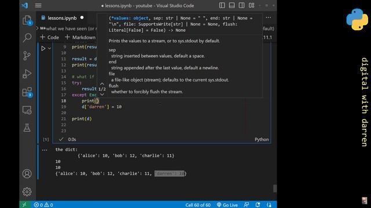
Task: Click Cell 60 of 60 status item
Action: (x=198, y=205)
